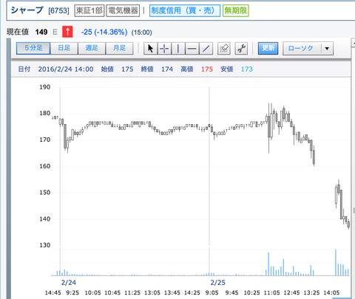The height and width of the screenshot is (299, 355).
Task: Click the current price value 149
Action: click(x=41, y=32)
